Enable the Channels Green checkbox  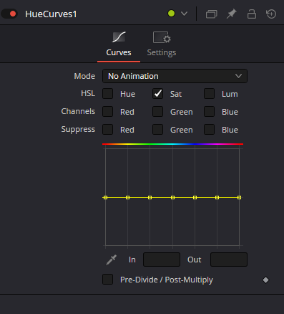(x=157, y=112)
